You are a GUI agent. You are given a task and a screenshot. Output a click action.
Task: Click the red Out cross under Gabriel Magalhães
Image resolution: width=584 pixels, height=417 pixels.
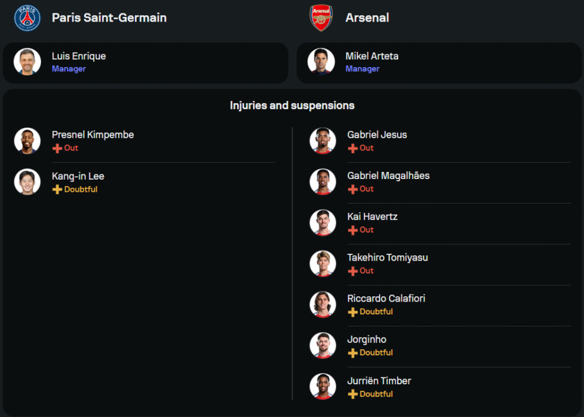pyautogui.click(x=353, y=189)
